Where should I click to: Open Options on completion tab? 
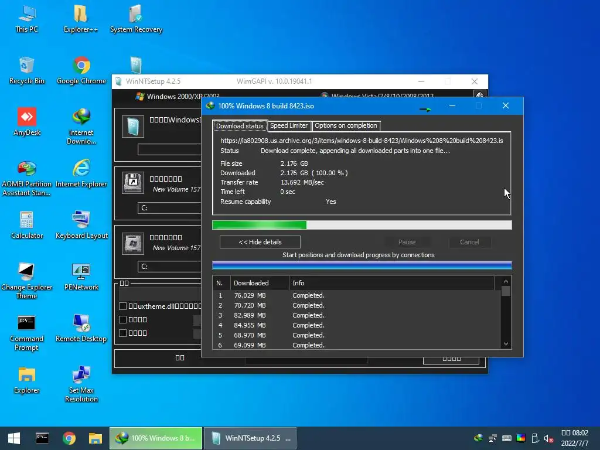point(346,125)
